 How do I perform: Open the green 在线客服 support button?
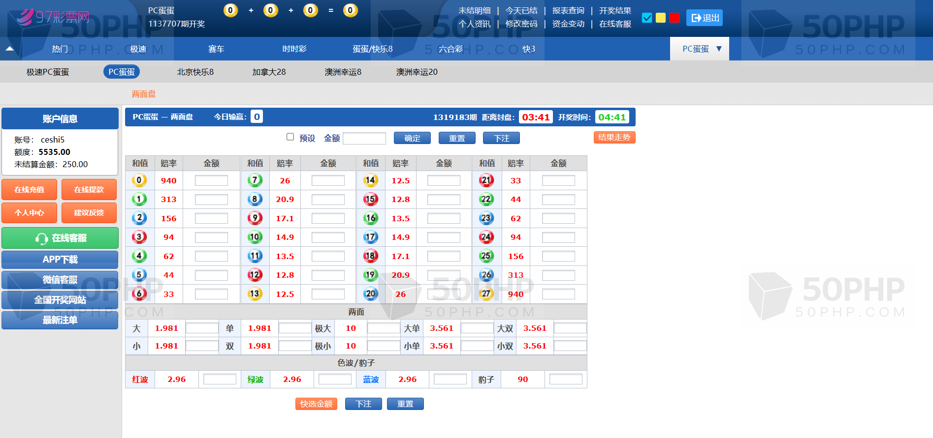click(x=60, y=238)
